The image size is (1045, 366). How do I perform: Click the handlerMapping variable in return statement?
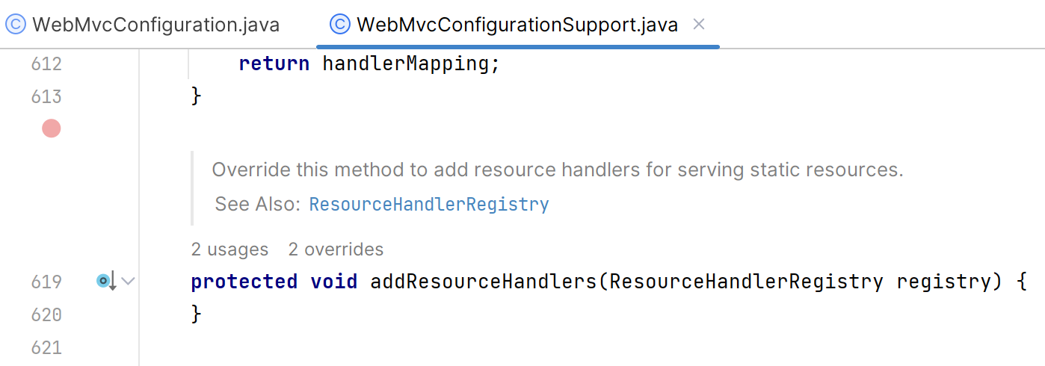pyautogui.click(x=405, y=63)
